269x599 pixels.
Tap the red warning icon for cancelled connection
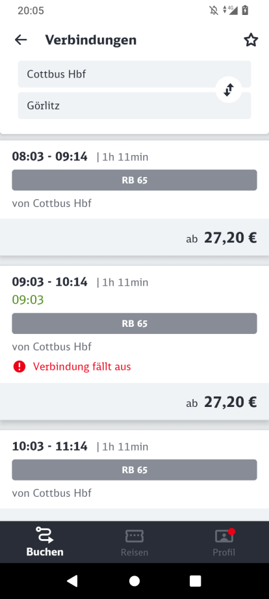click(x=19, y=367)
